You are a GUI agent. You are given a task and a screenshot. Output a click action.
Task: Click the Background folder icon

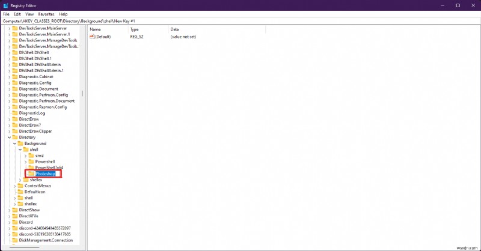pyautogui.click(x=20, y=144)
